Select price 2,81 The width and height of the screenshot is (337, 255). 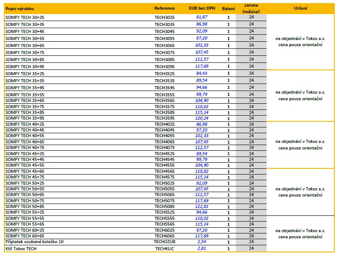[201, 248]
